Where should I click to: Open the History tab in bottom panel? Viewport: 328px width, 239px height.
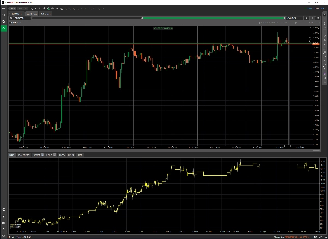62,154
